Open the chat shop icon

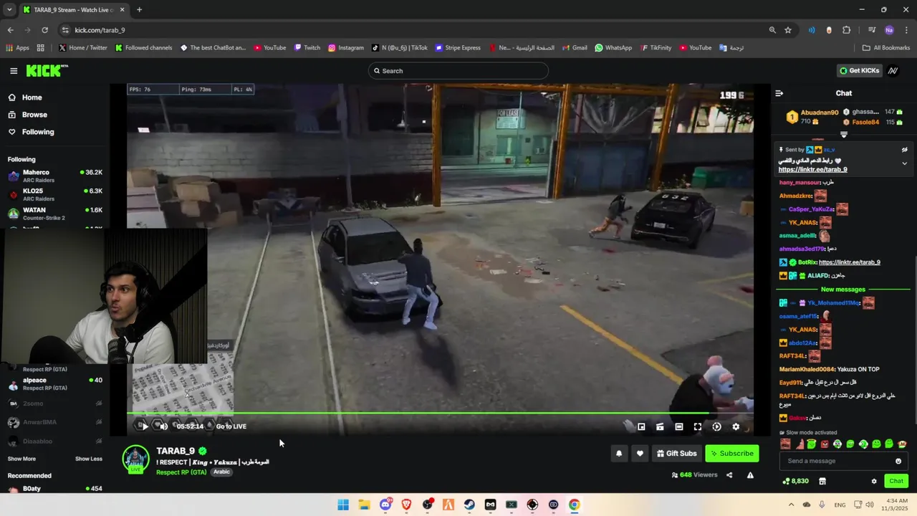[x=822, y=481]
